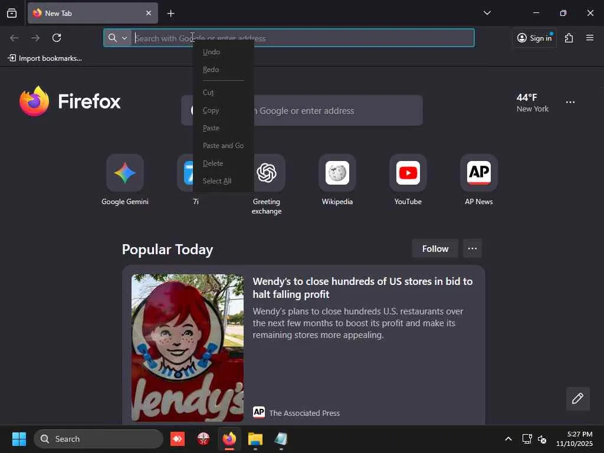Focus the top address bar field
The image size is (604, 453).
[x=289, y=38]
